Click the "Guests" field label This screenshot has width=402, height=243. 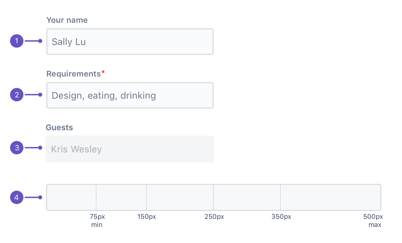(x=59, y=128)
